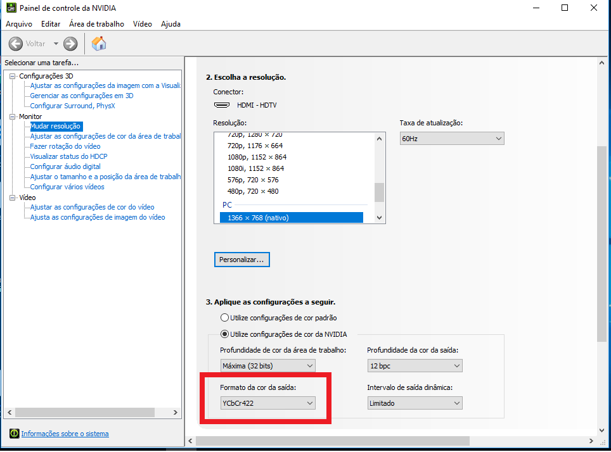Select resolution 720p, 1176 × 664
This screenshot has height=452, width=611.
click(x=255, y=146)
